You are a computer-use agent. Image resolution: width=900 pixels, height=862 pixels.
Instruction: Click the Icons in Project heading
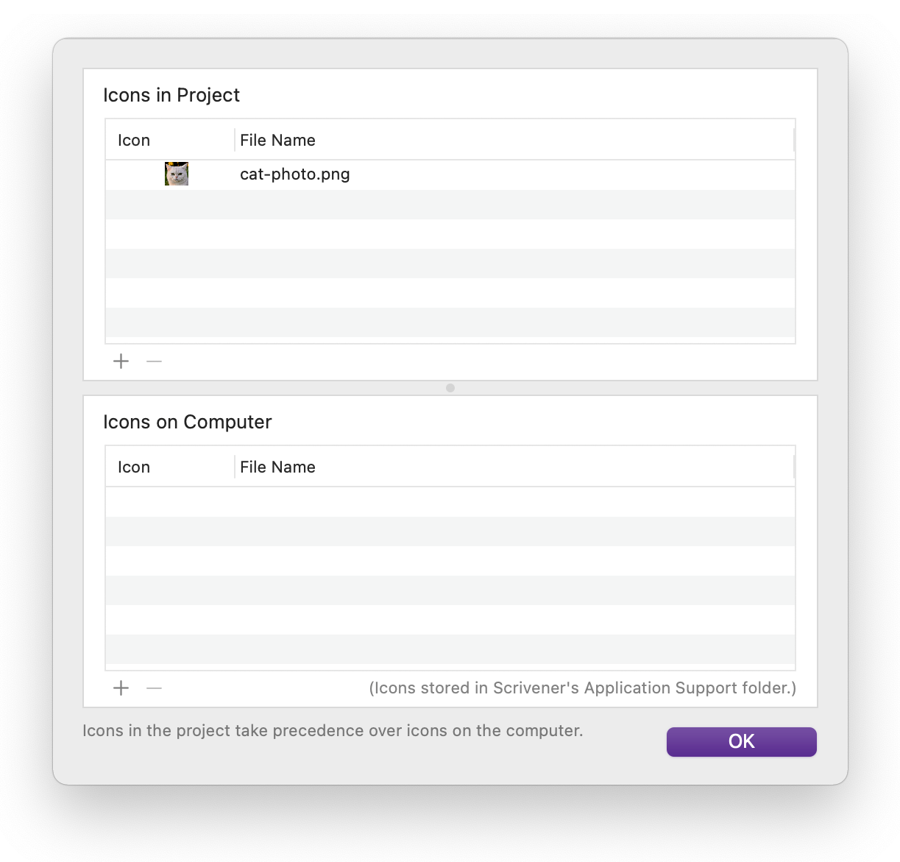pyautogui.click(x=171, y=95)
